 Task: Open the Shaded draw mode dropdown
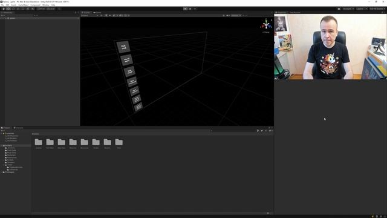click(x=89, y=15)
